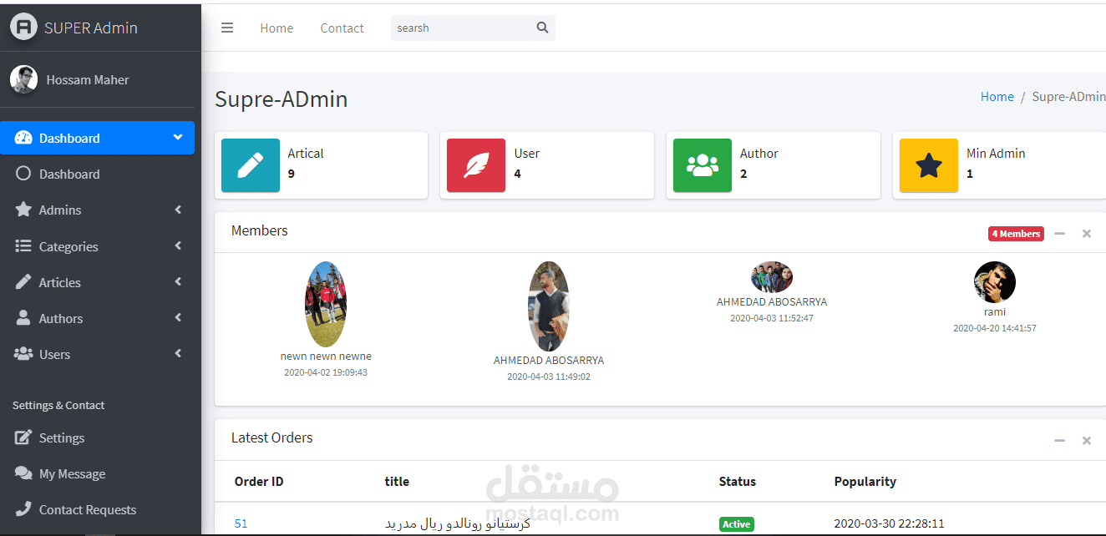1106x536 pixels.
Task: Focus the searsh input field
Action: (x=462, y=28)
